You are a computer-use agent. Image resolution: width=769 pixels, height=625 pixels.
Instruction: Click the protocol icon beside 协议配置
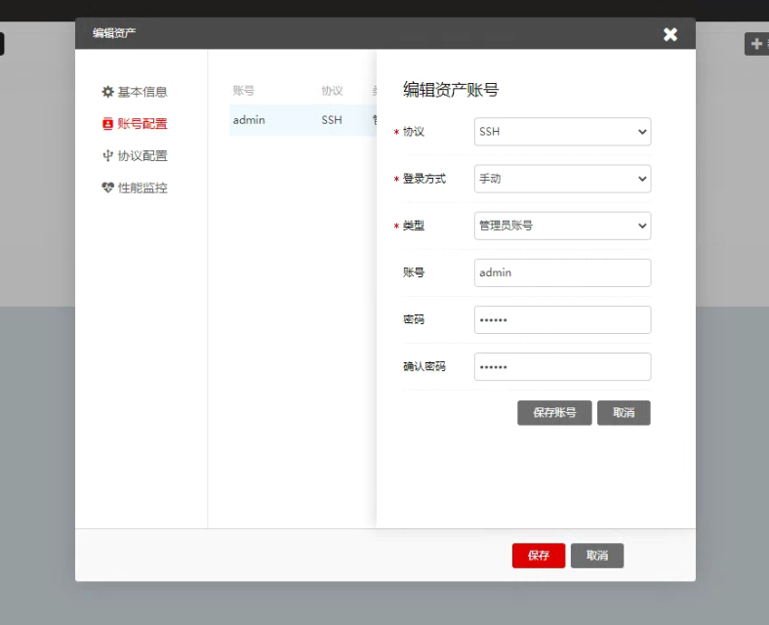(x=107, y=155)
